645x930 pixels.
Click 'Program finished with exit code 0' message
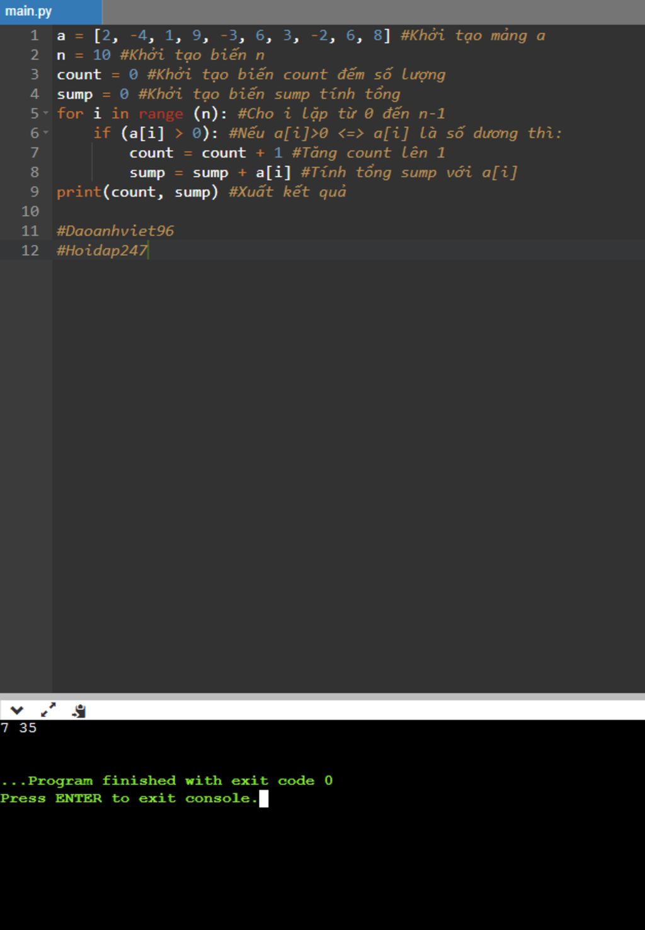(167, 781)
